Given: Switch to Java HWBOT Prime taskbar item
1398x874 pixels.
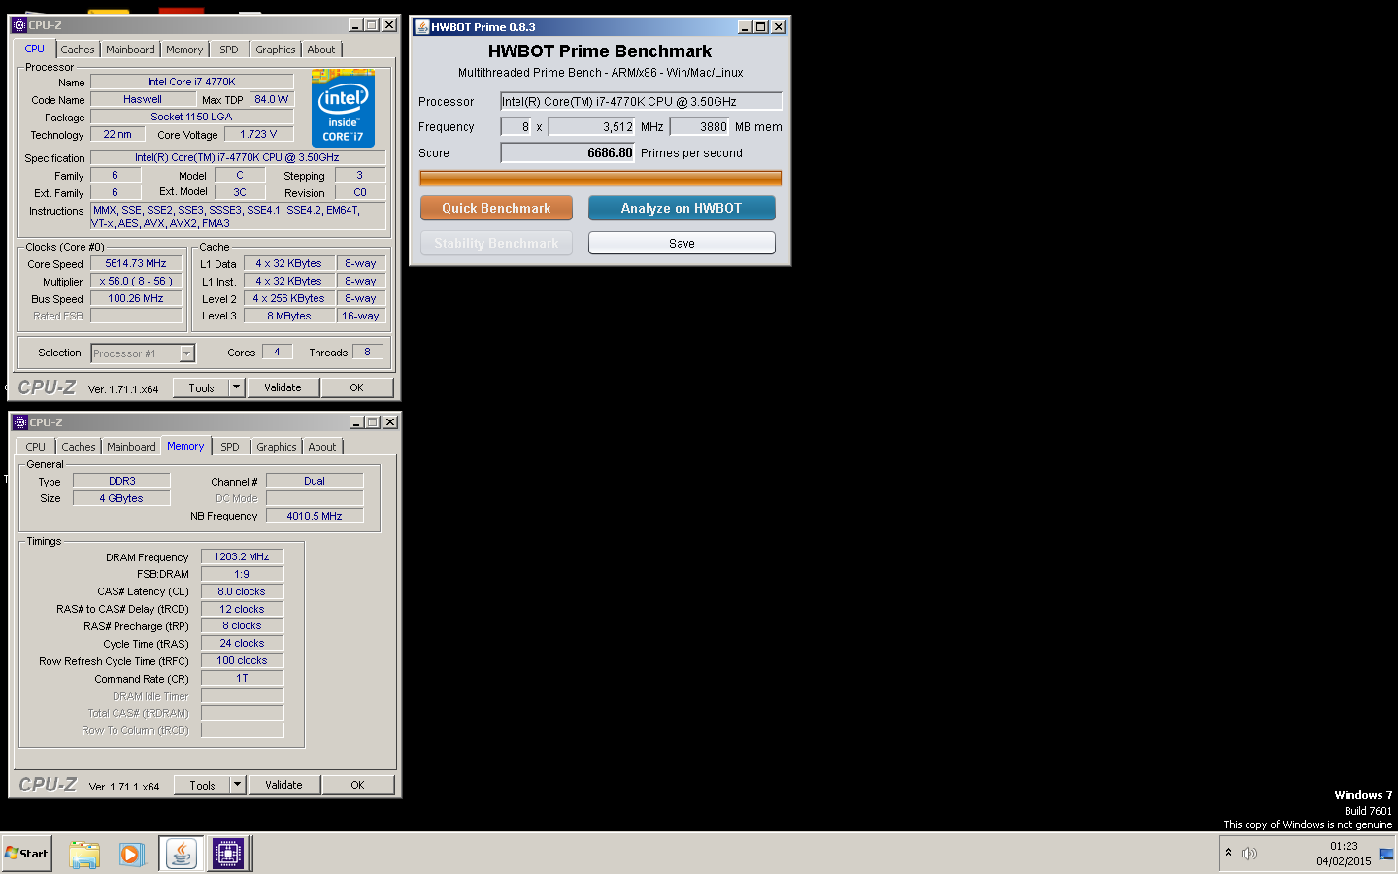Looking at the screenshot, I should click(x=182, y=854).
